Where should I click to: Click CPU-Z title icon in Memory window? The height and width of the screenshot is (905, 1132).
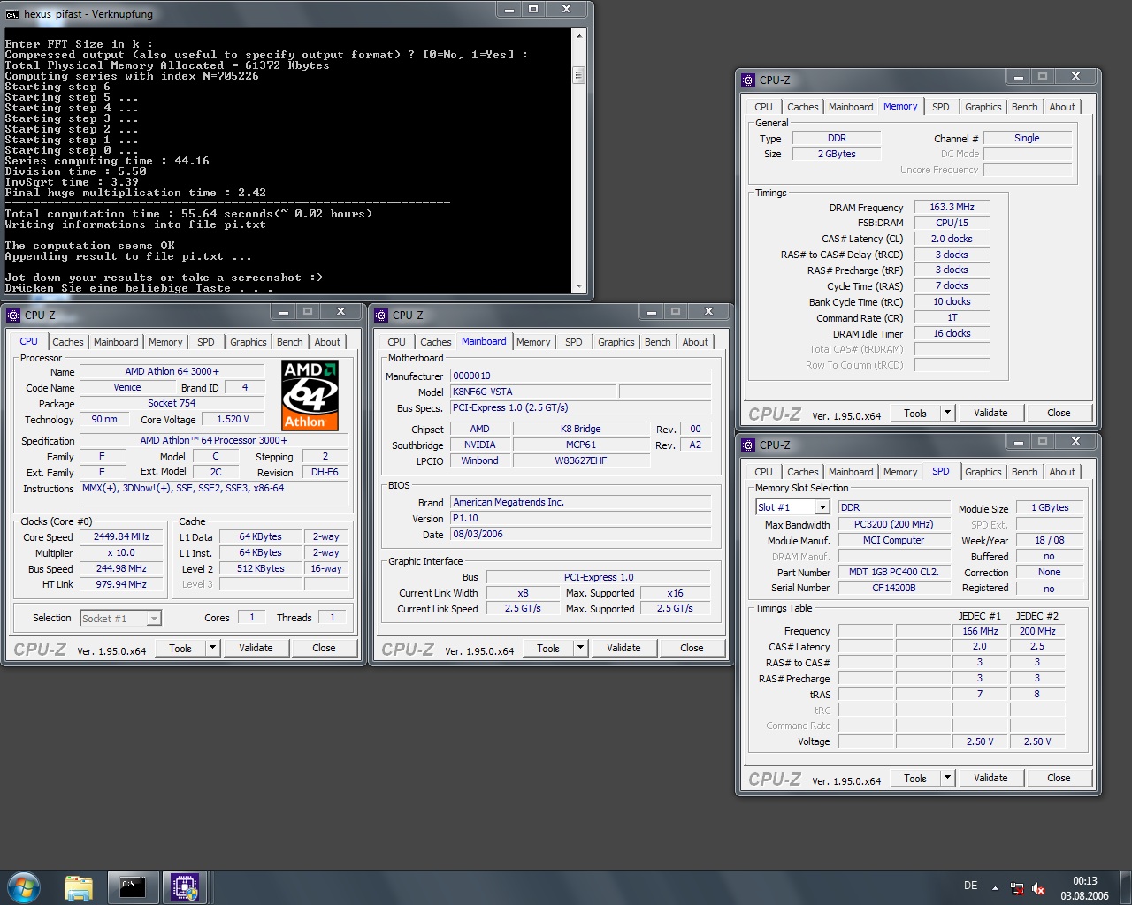pos(748,80)
